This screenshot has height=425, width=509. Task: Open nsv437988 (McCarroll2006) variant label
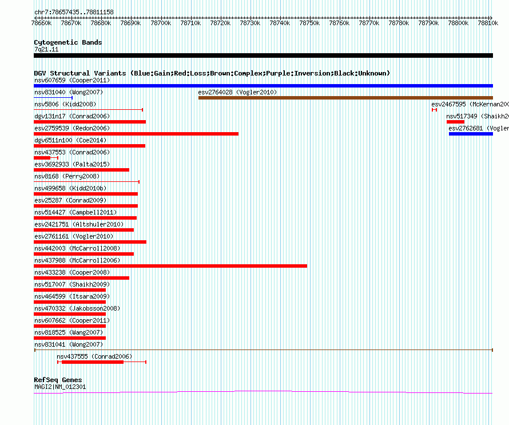[77, 260]
